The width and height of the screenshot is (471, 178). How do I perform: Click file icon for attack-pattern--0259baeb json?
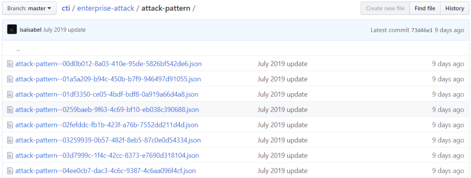click(10, 110)
